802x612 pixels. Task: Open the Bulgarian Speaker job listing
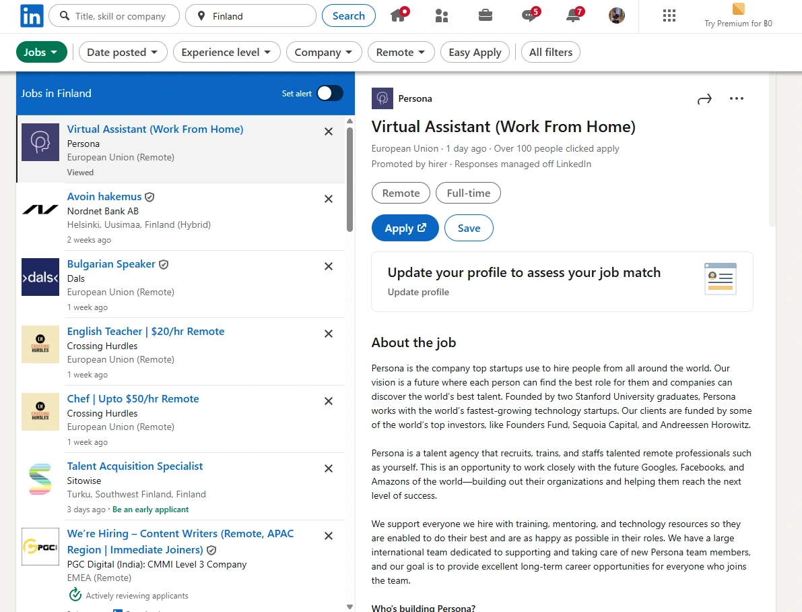coord(111,264)
